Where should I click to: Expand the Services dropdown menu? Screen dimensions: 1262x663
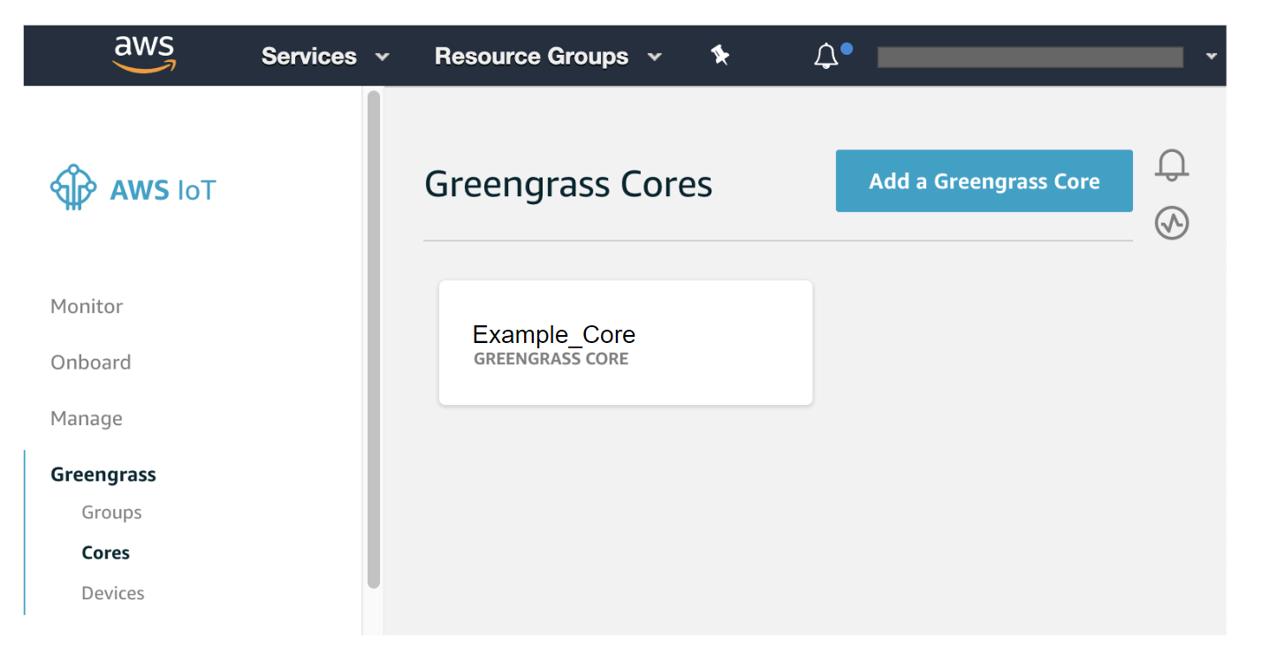325,57
